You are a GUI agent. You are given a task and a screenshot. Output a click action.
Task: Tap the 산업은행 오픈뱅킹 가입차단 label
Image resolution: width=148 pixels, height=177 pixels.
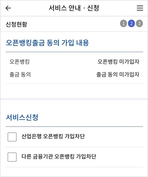(53, 136)
